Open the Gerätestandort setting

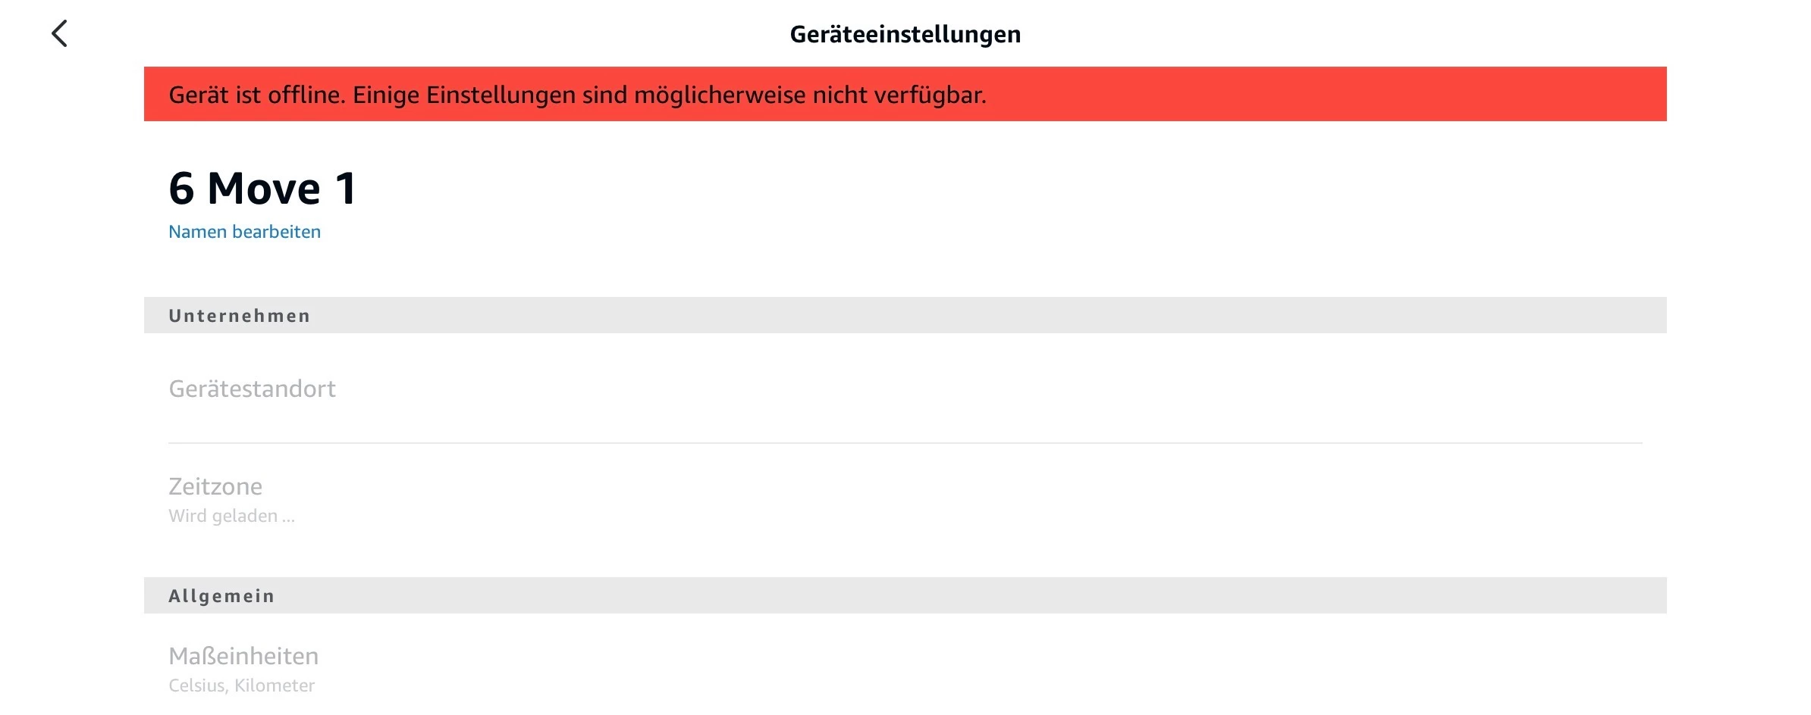pyautogui.click(x=905, y=389)
